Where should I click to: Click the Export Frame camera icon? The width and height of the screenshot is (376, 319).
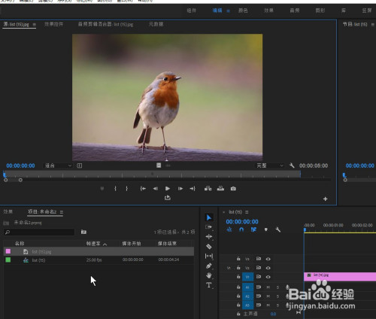coord(233,189)
